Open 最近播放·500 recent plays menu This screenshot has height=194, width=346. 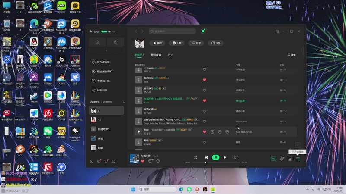106,72
